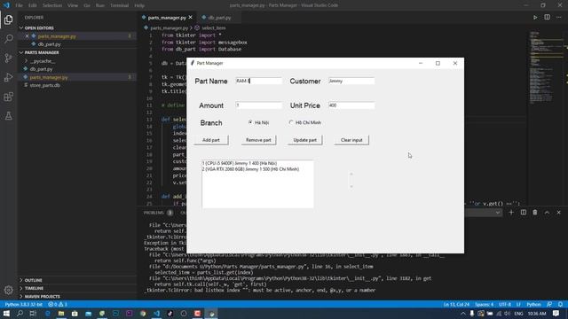Click the Add part button
Viewport: 568px width, 319px height.
click(x=211, y=140)
